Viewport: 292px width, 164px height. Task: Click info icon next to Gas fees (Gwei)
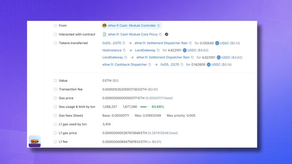55,116
